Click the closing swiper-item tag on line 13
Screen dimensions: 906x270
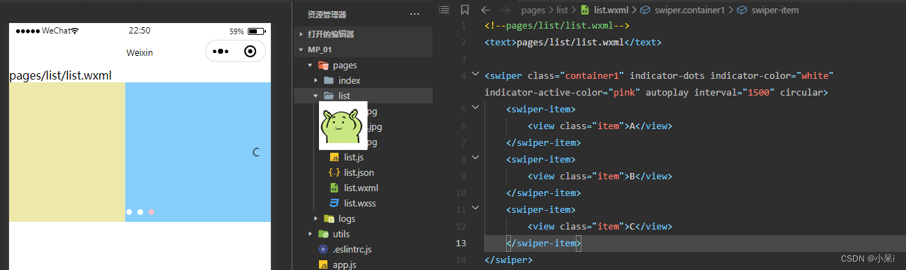tap(543, 243)
